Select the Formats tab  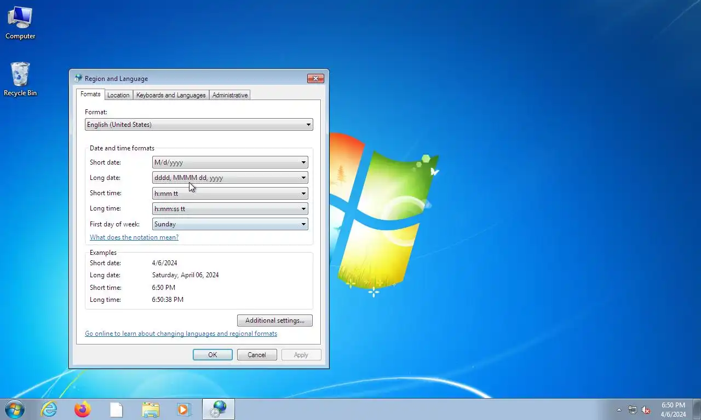(x=90, y=94)
